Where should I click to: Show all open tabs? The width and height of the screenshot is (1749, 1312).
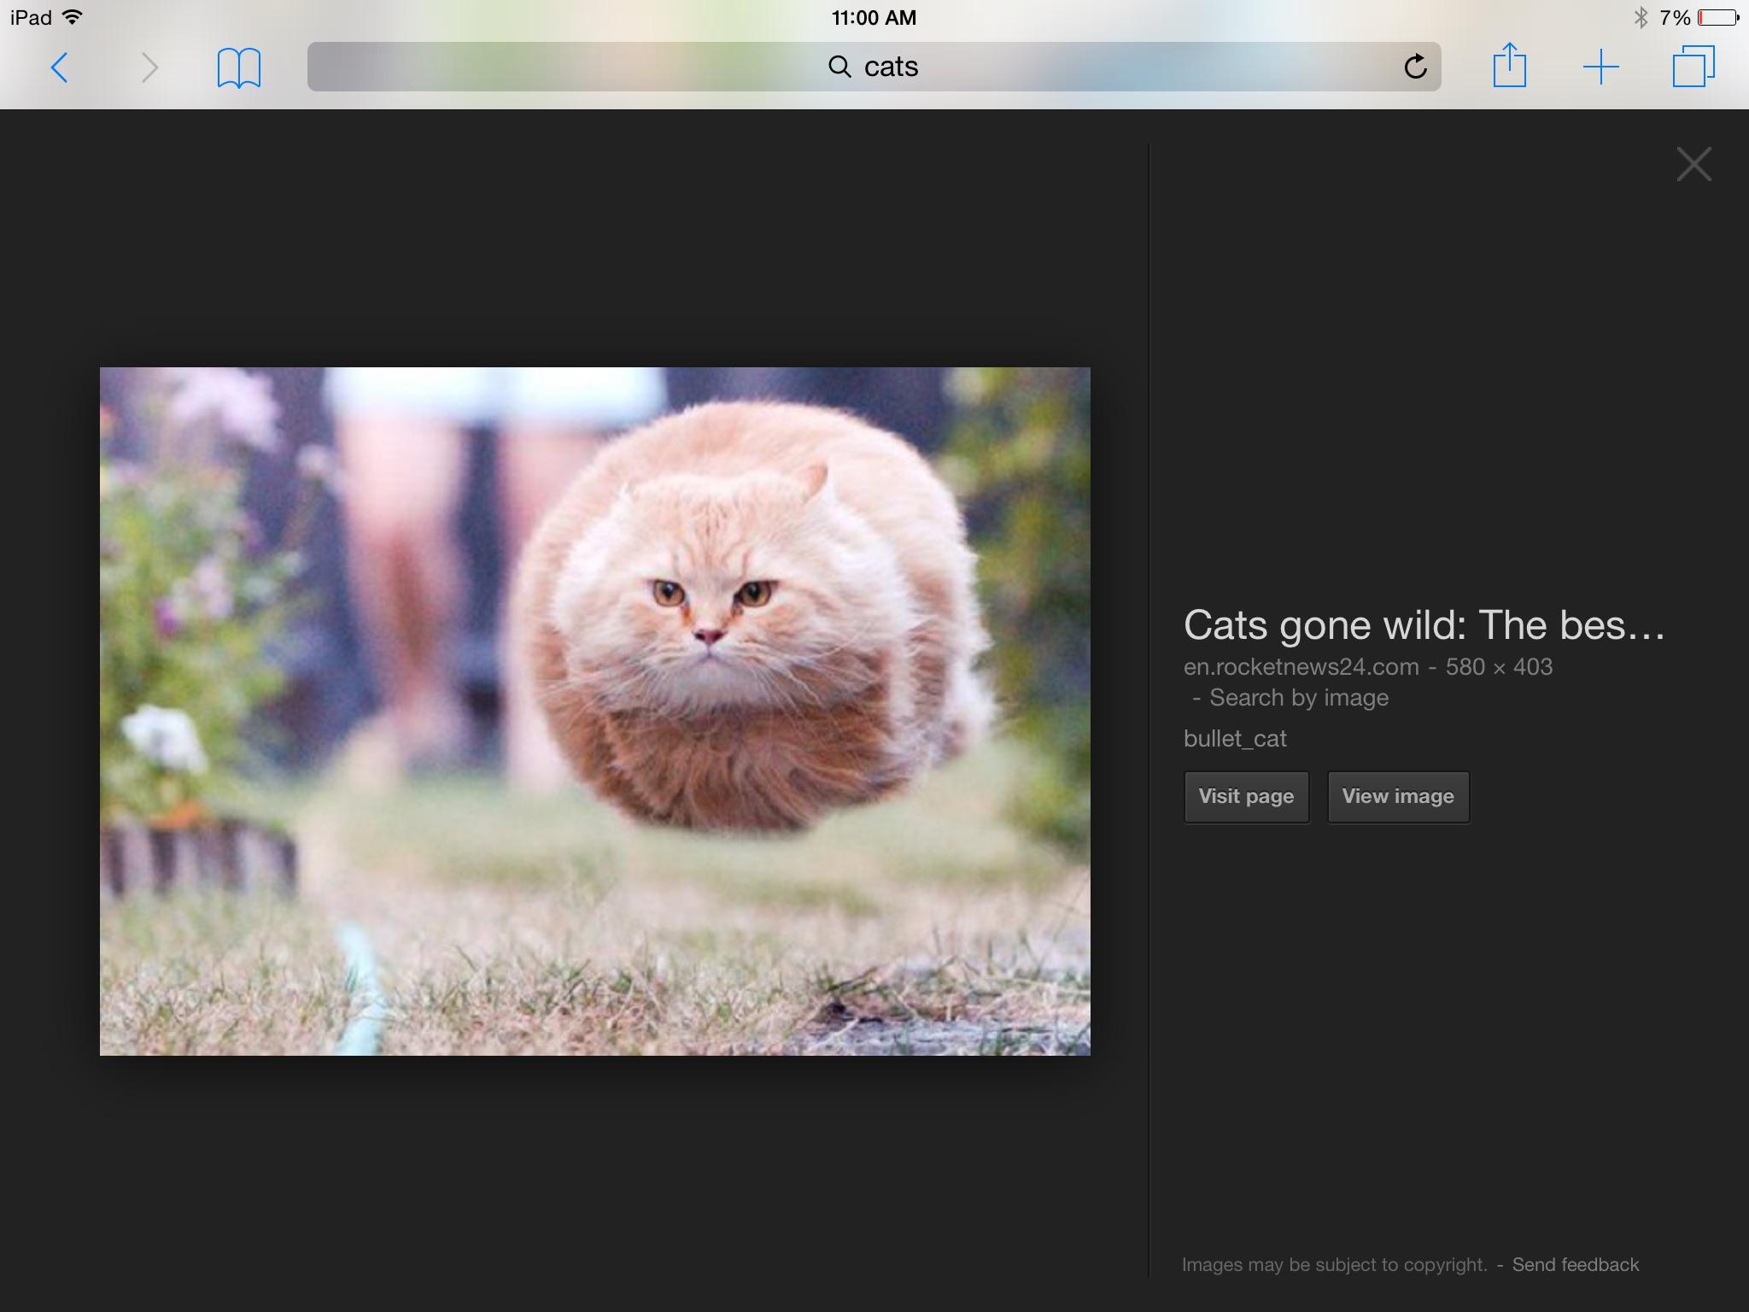tap(1693, 67)
